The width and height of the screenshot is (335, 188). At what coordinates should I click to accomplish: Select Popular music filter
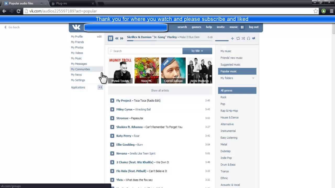click(237, 71)
